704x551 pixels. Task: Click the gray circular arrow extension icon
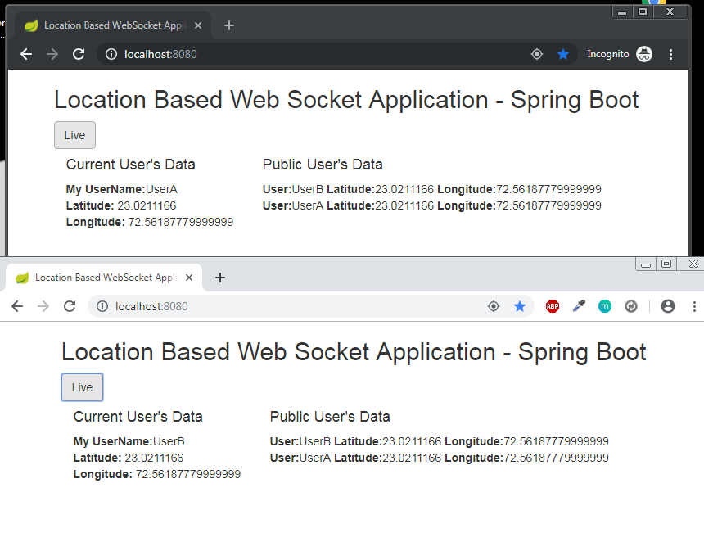[x=631, y=306]
